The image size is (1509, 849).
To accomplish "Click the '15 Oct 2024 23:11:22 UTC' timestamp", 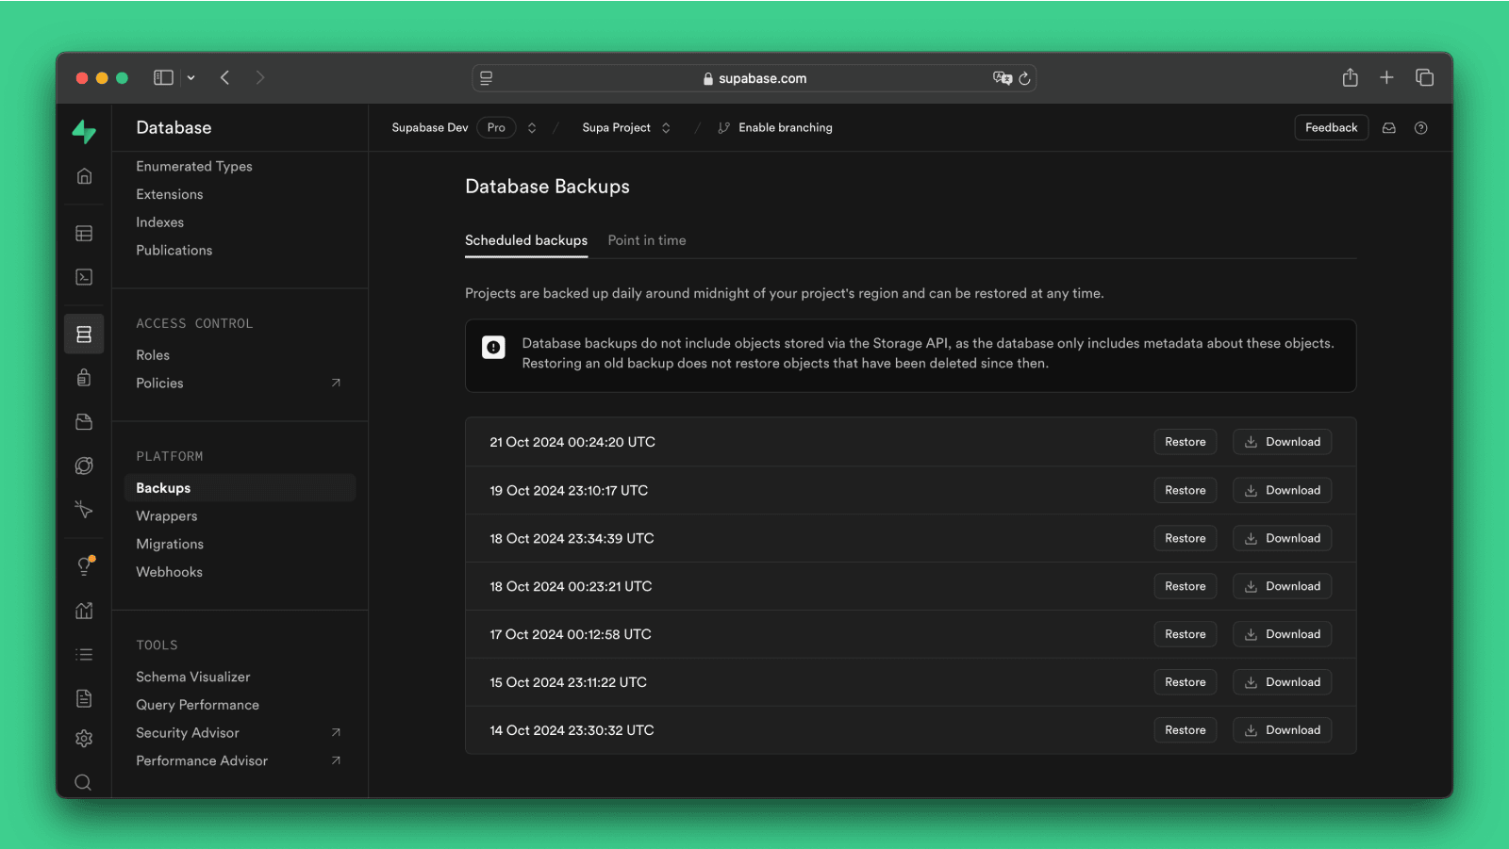I will [x=569, y=682].
